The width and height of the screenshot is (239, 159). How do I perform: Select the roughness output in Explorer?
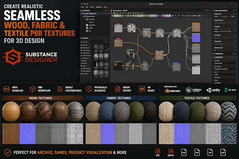click(91, 25)
